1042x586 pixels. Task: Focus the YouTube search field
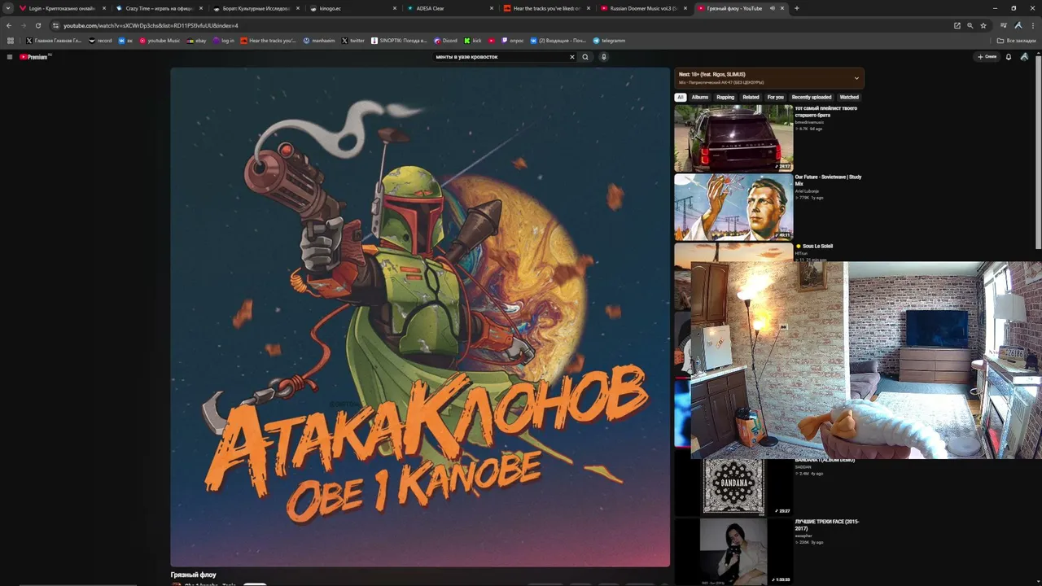(x=501, y=57)
